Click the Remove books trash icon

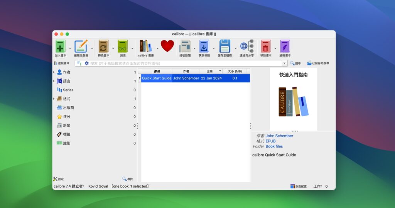pos(265,46)
